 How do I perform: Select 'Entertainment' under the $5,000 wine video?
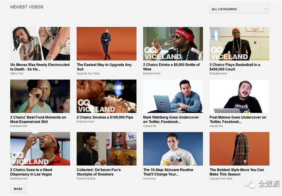click(x=152, y=73)
